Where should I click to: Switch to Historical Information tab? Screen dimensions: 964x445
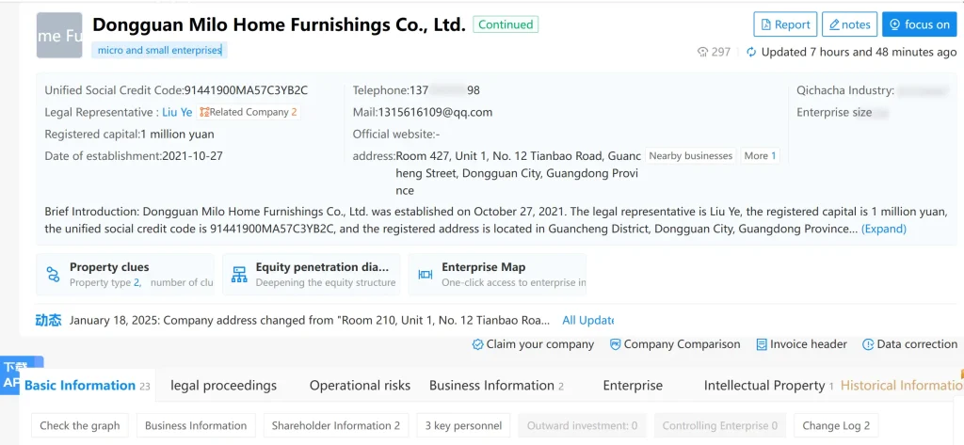click(901, 386)
